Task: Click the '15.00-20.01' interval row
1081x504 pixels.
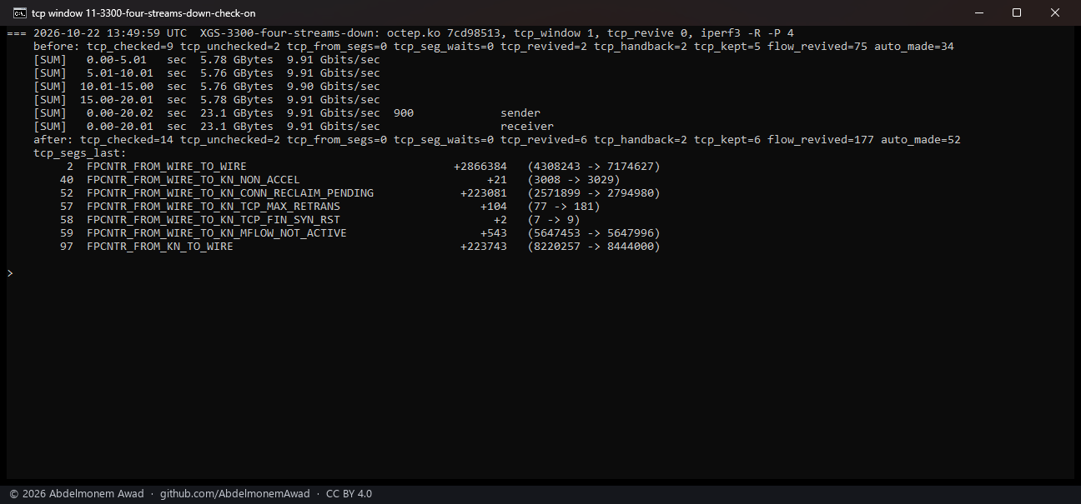Action: tap(207, 100)
